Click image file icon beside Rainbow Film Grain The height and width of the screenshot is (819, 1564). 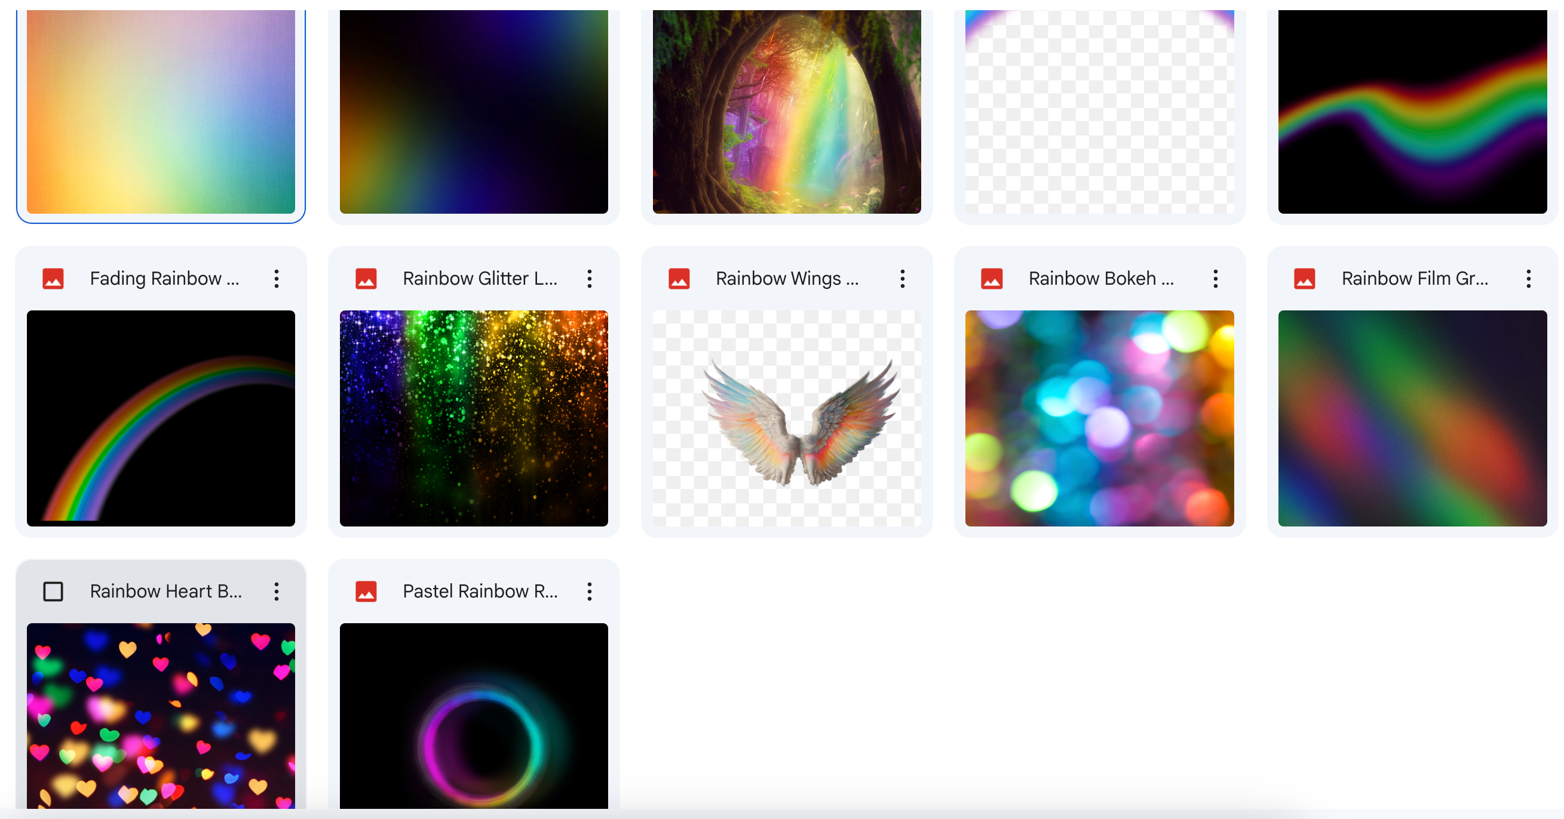coord(1304,278)
